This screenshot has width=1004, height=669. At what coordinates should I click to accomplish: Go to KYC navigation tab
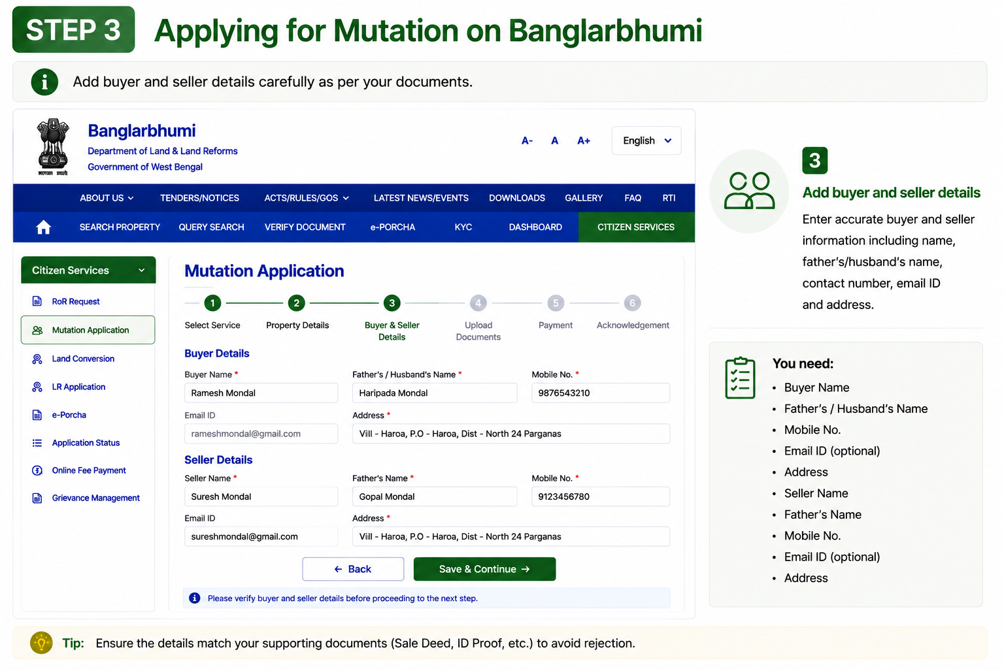point(463,227)
